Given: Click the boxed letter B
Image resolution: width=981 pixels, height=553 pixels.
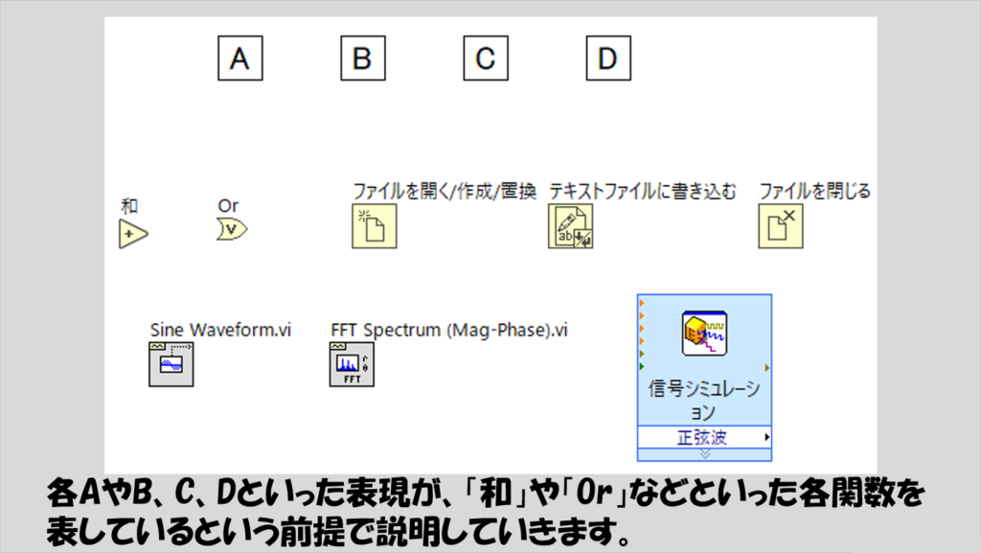Looking at the screenshot, I should point(363,58).
